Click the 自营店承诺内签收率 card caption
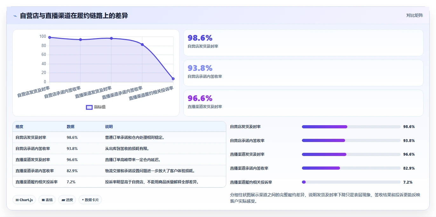 coord(205,77)
